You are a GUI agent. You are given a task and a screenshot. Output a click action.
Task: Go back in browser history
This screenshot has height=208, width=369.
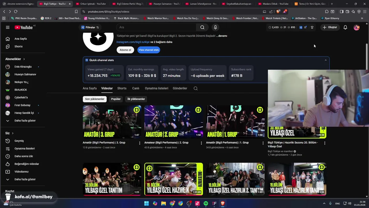click(4, 12)
